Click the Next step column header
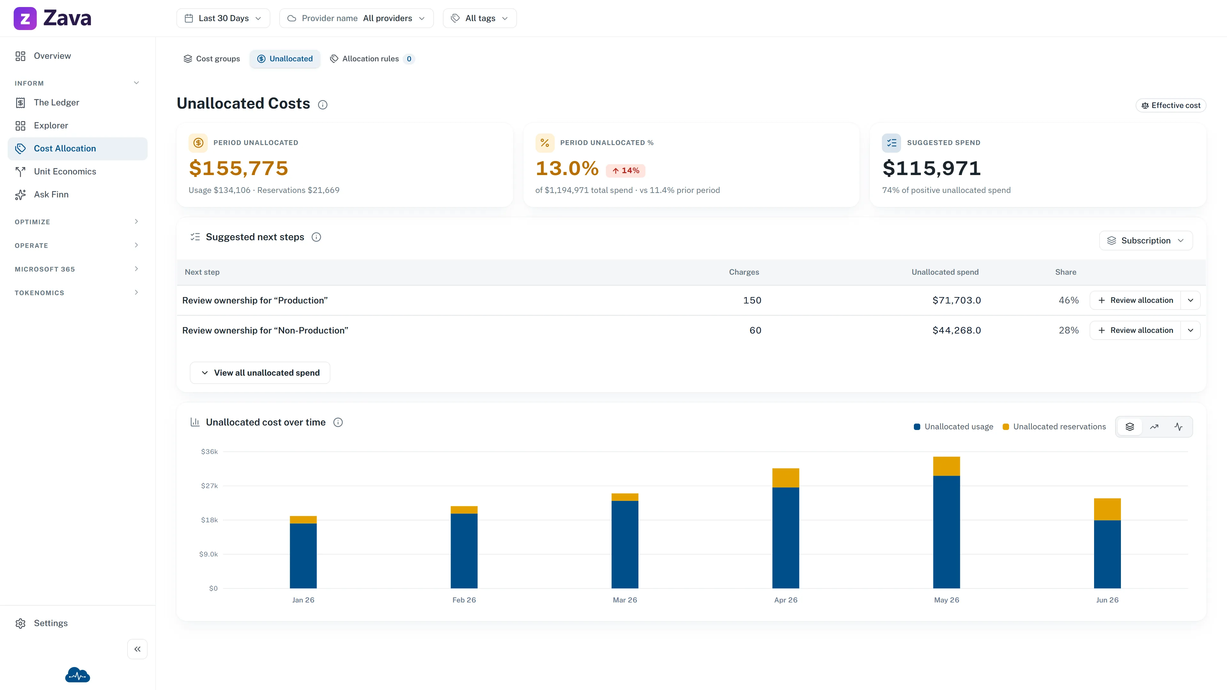This screenshot has width=1227, height=690. click(x=202, y=272)
